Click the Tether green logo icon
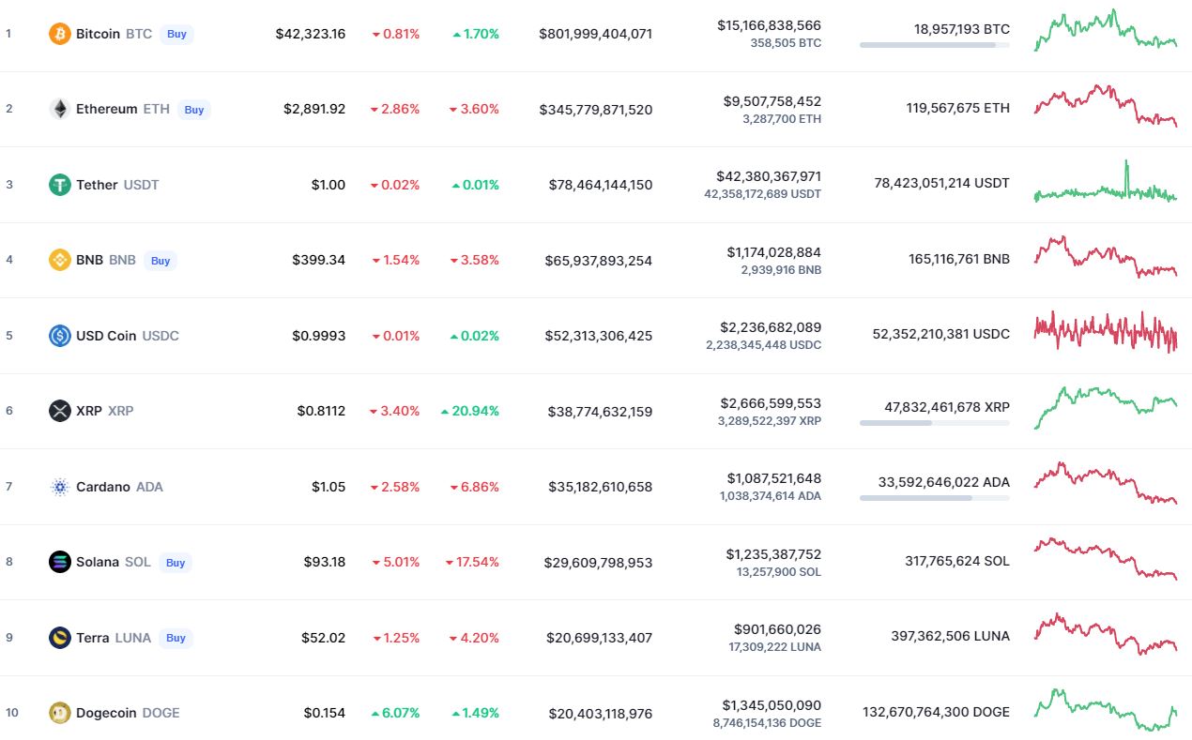 60,185
